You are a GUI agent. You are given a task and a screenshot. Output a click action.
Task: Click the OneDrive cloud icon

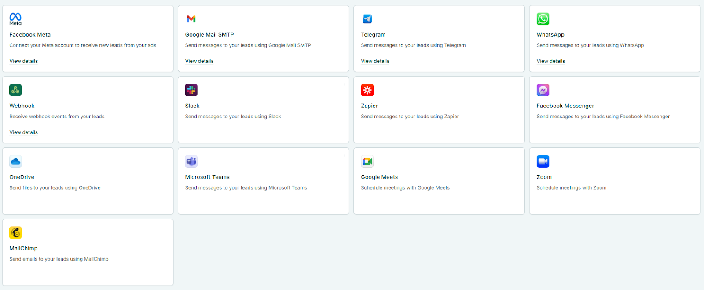pyautogui.click(x=15, y=162)
